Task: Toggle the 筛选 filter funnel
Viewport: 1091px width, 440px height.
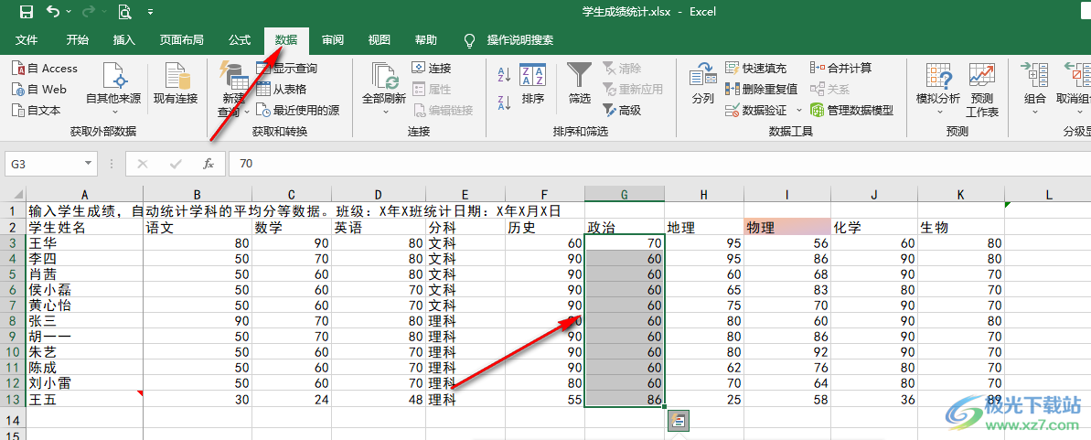Action: click(580, 83)
